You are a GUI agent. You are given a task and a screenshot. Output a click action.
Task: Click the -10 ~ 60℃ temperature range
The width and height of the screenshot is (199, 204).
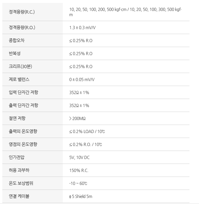tap(78, 184)
